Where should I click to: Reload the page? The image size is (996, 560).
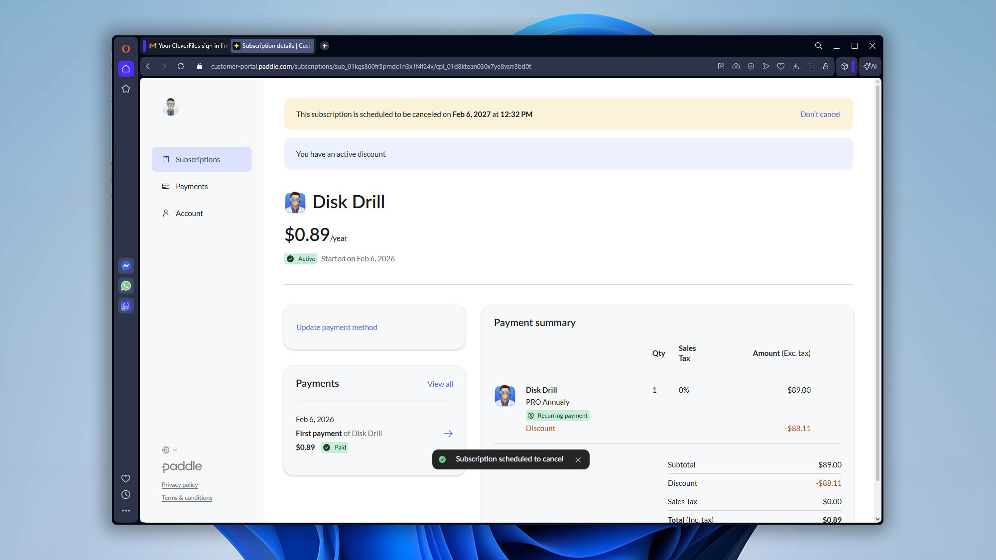point(181,66)
